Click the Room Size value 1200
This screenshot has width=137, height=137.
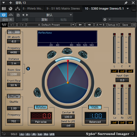14,74
